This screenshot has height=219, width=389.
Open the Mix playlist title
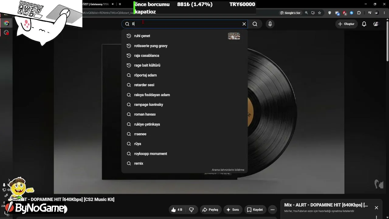[x=326, y=205]
